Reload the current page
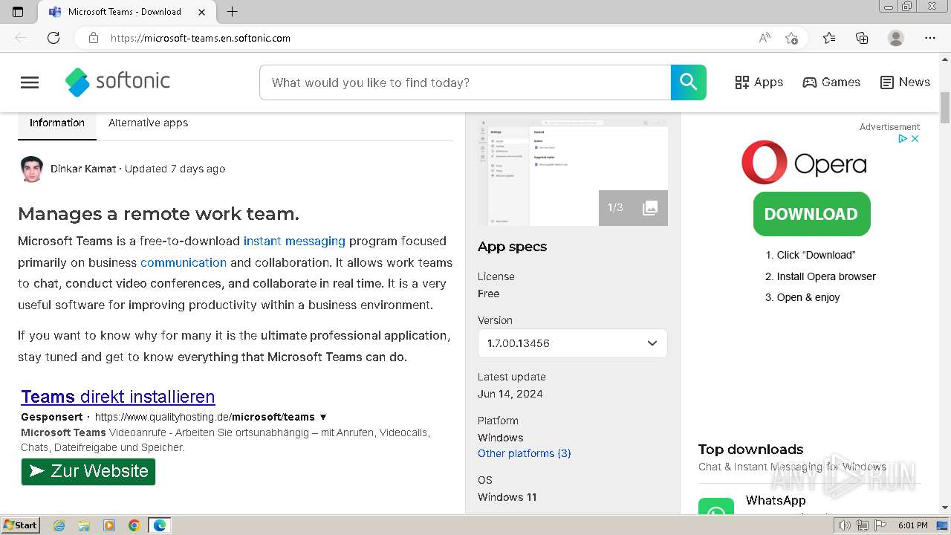The height and width of the screenshot is (535, 951). pos(53,38)
